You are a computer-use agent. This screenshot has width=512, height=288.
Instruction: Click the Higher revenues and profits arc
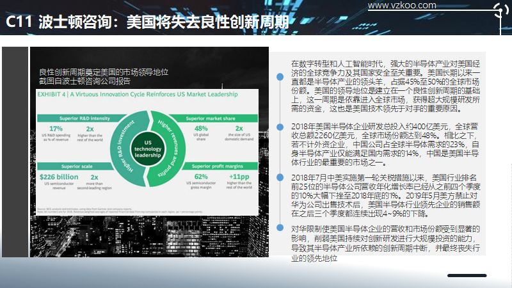(169, 148)
